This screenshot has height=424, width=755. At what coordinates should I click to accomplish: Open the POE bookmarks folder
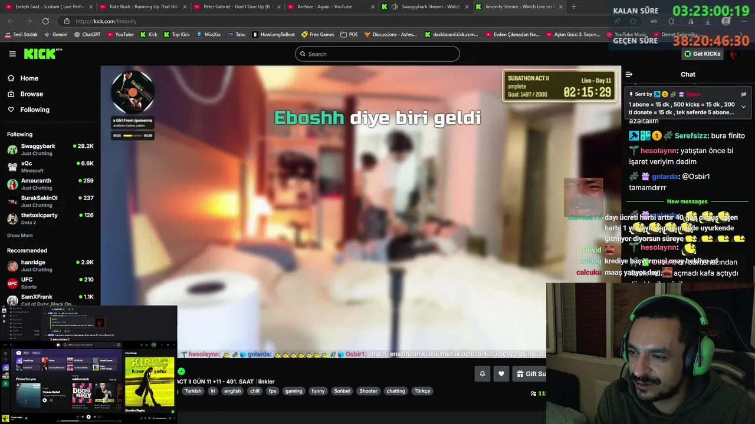click(x=349, y=34)
